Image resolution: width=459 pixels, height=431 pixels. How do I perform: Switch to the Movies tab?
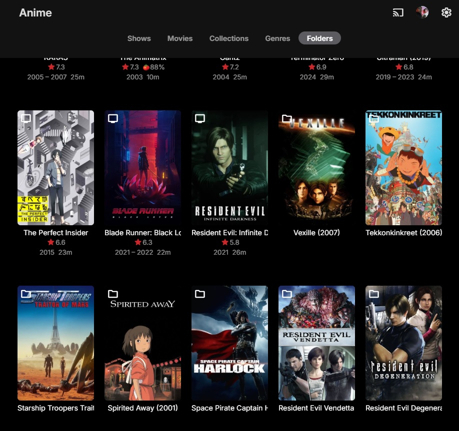point(180,38)
